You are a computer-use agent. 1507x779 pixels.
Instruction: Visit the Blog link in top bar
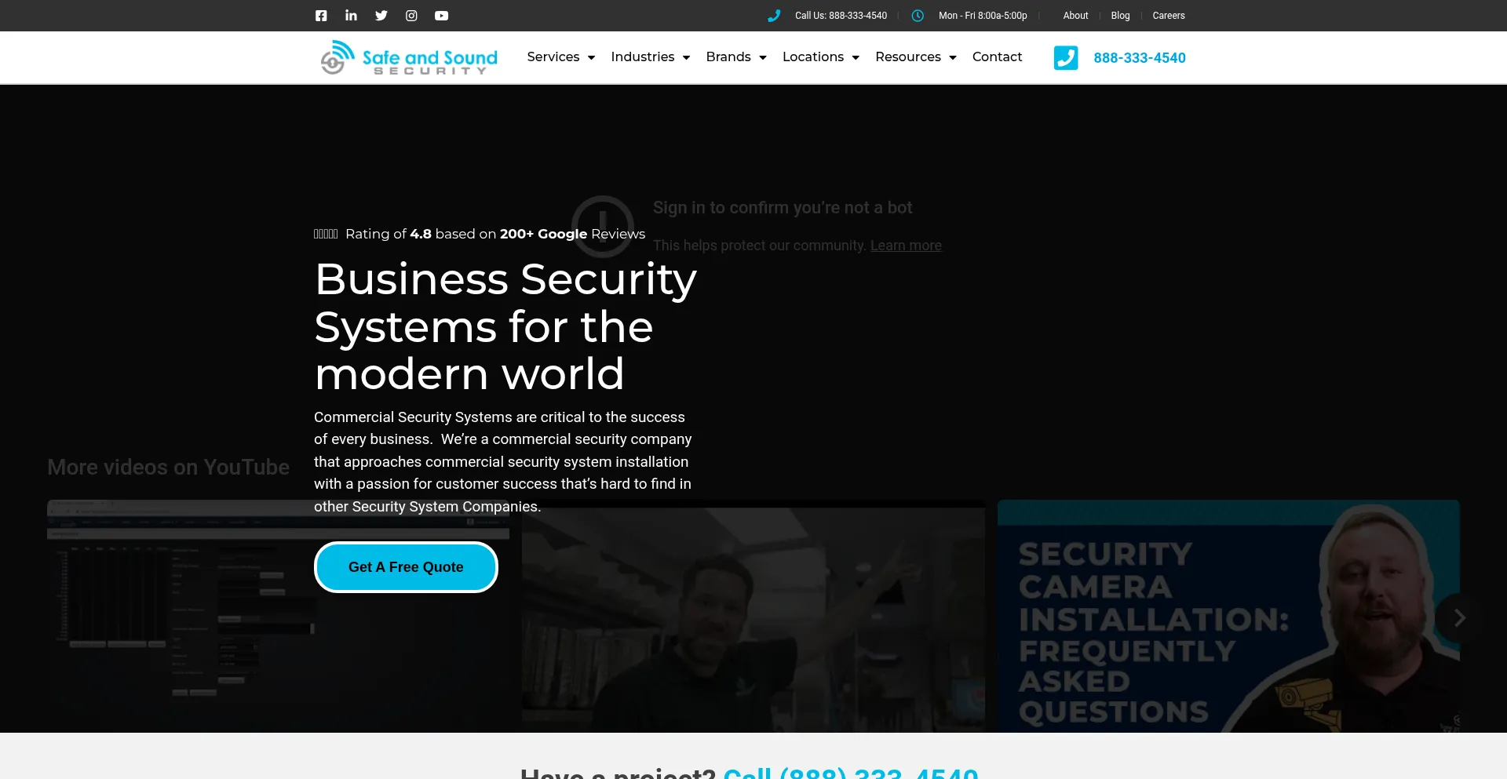pos(1120,16)
